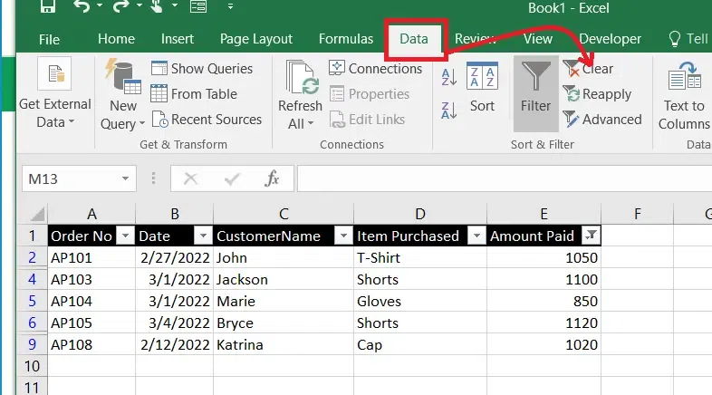Screen dimensions: 712x395
Task: Open the filtered Amount Paid dropdown
Action: [591, 236]
